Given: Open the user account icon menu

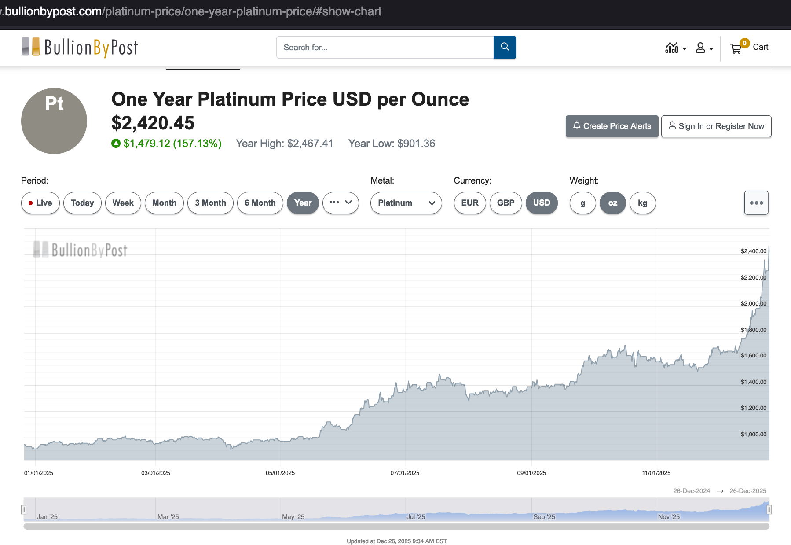Looking at the screenshot, I should point(704,48).
